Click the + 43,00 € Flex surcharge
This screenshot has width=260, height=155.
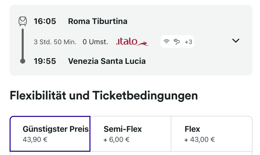(200, 139)
